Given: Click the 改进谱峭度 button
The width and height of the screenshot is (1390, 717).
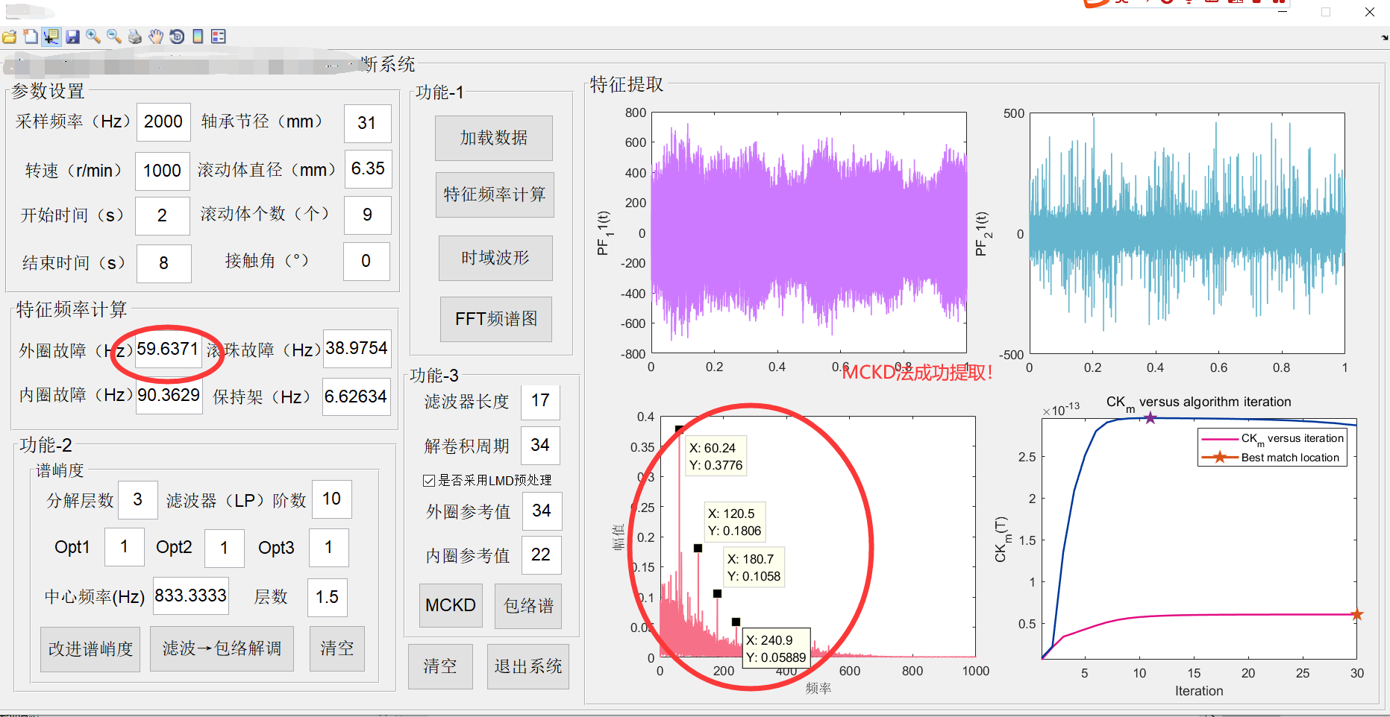Looking at the screenshot, I should (90, 649).
